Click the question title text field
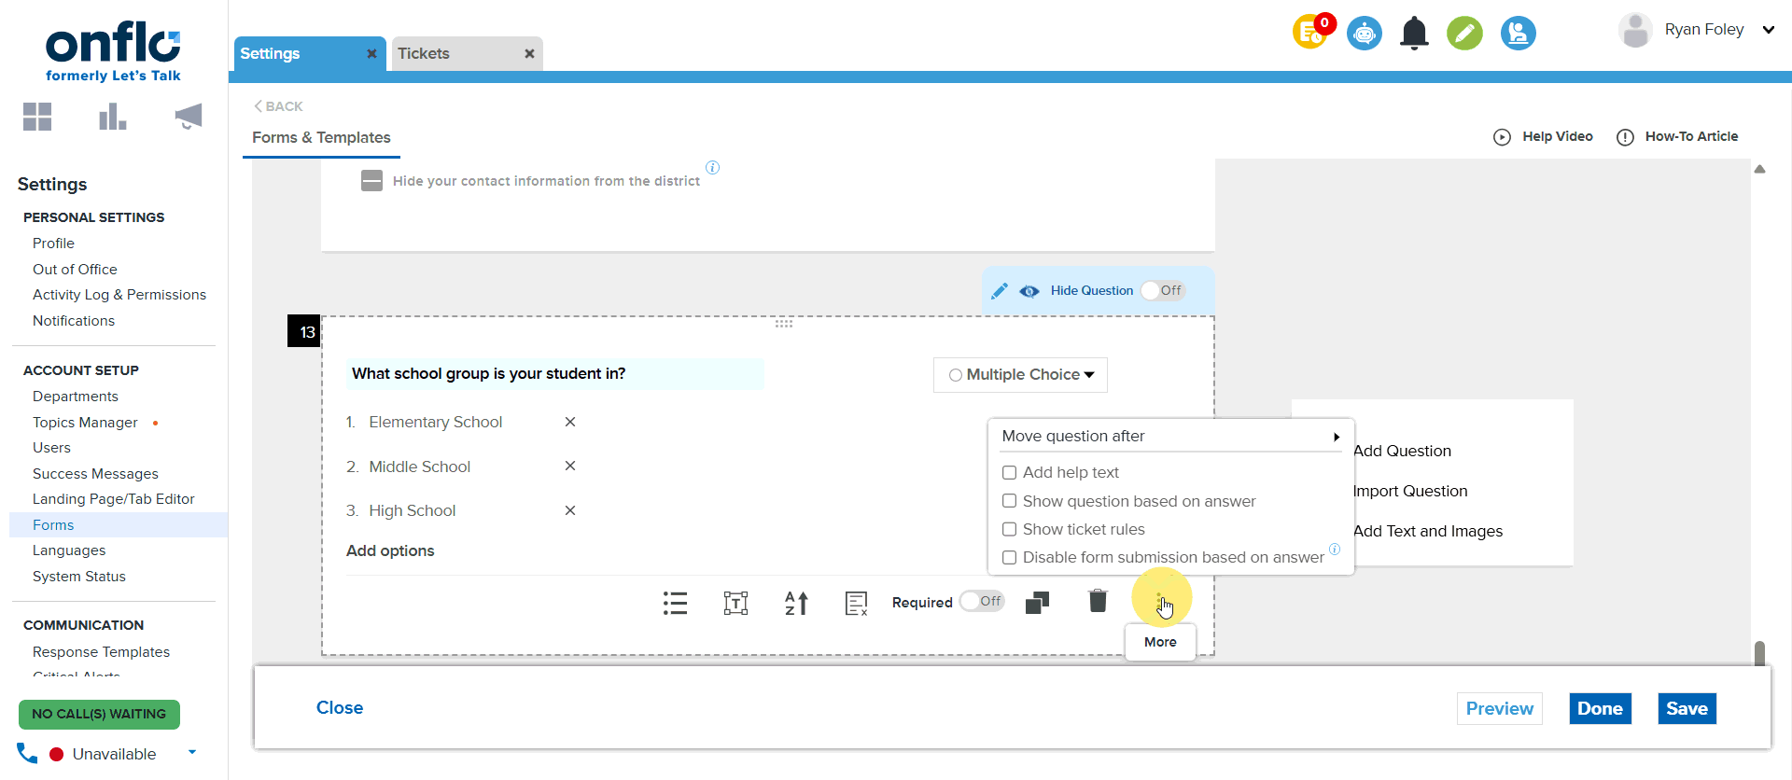 pyautogui.click(x=554, y=374)
